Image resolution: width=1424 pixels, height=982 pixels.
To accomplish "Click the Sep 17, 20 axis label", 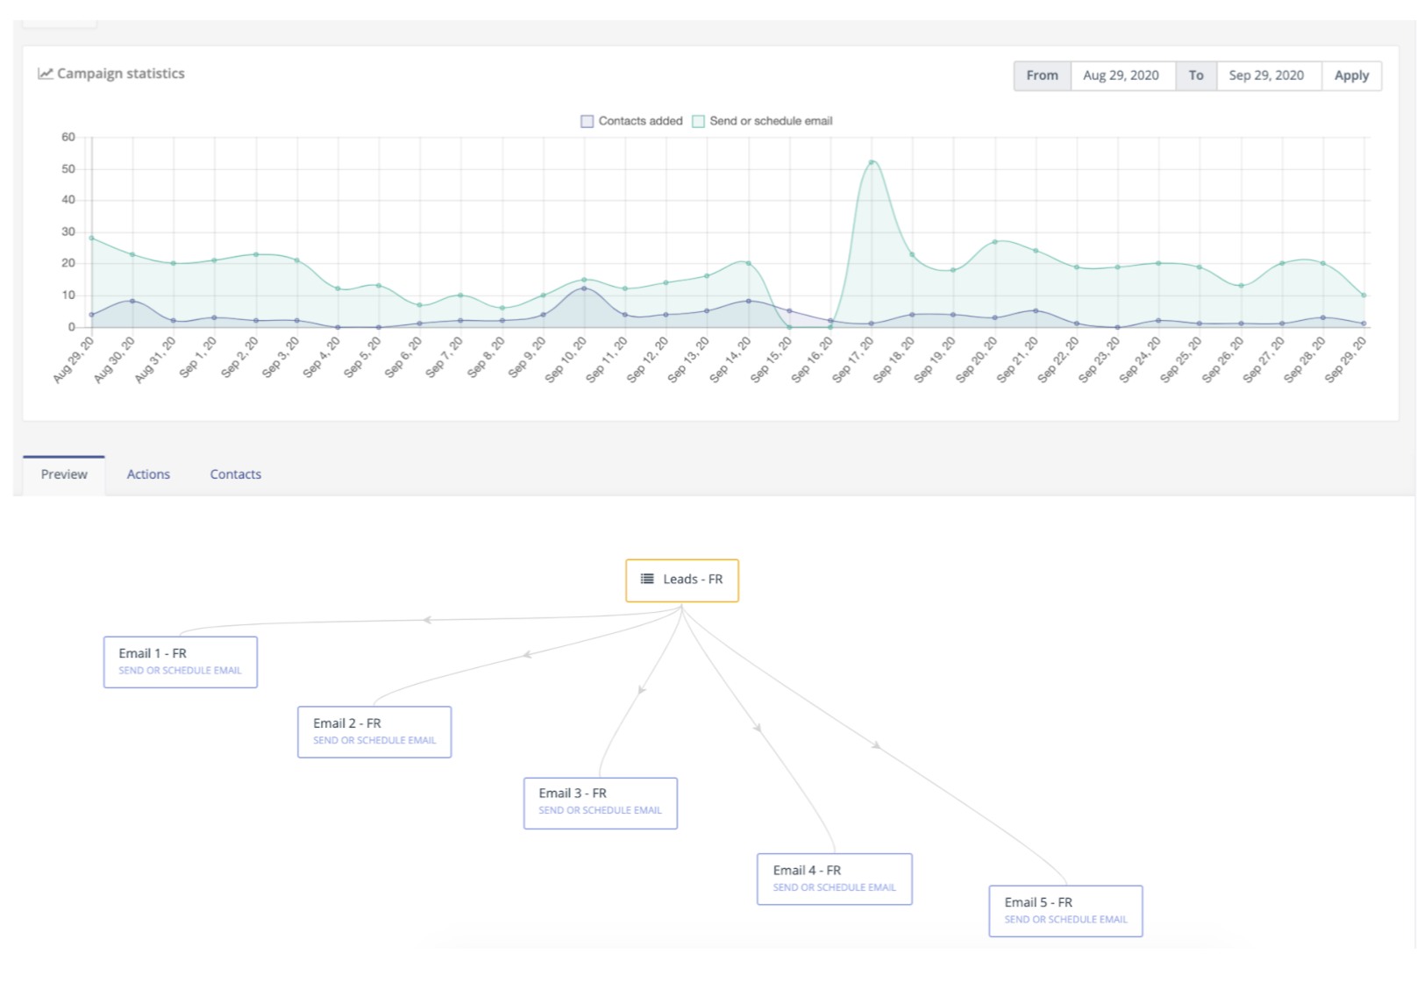I will click(x=853, y=359).
